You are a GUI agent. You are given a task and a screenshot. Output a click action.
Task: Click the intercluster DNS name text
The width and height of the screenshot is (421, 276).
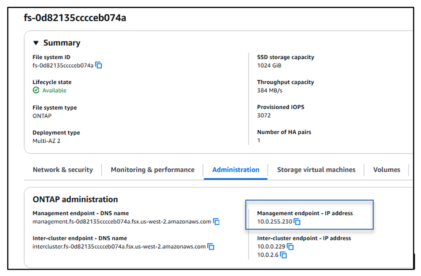tap(119, 246)
